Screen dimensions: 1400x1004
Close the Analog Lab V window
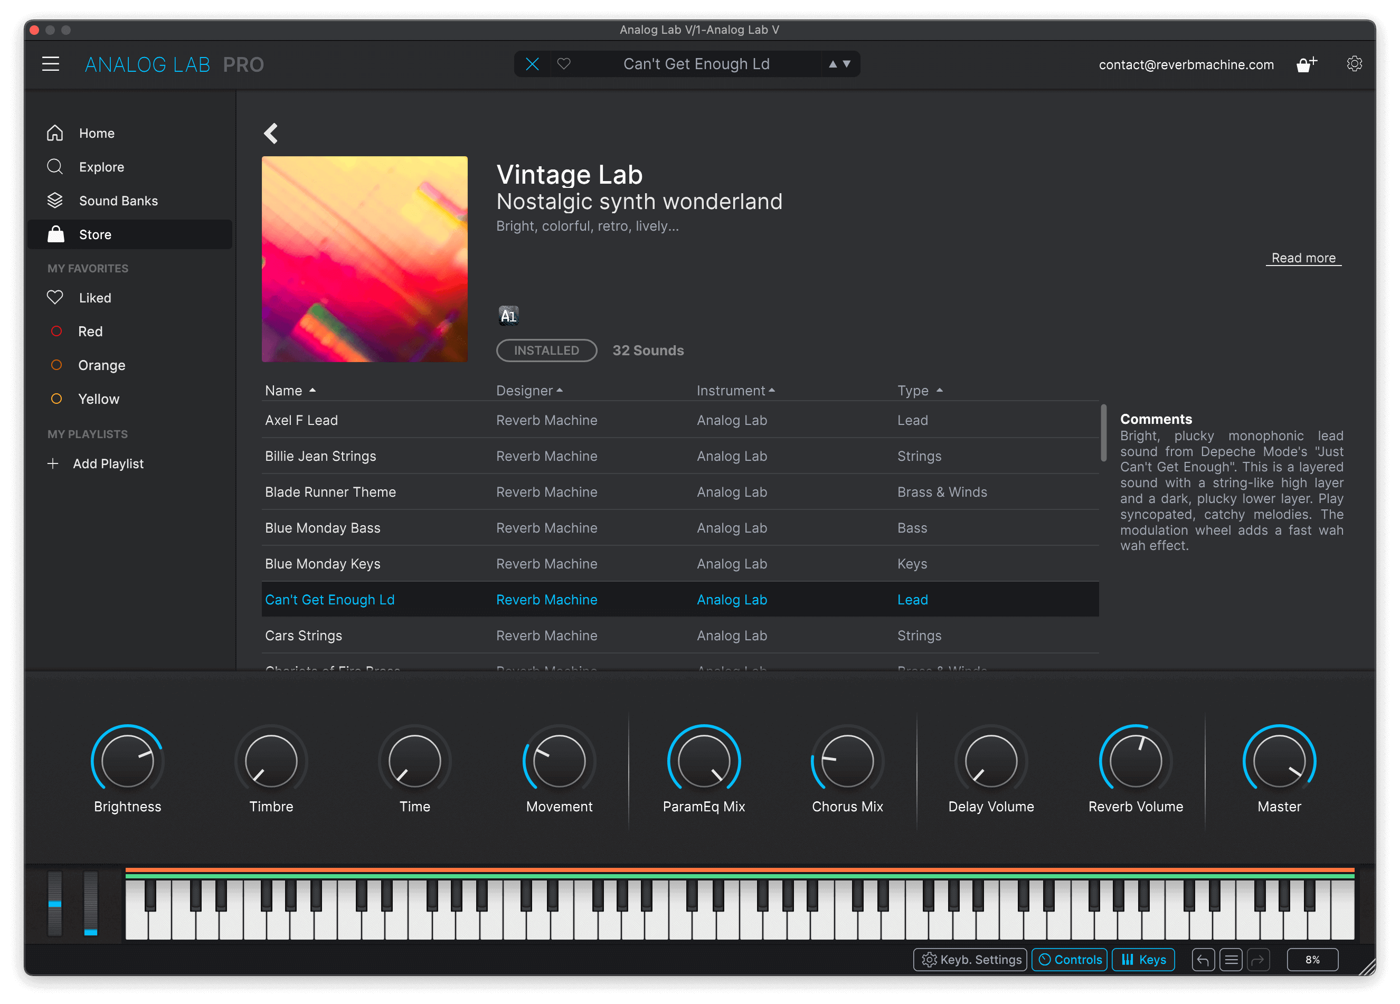tap(34, 30)
